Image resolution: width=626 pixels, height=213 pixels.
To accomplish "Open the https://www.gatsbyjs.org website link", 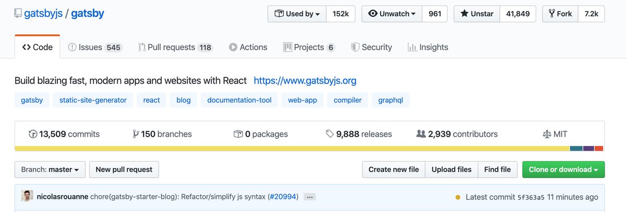I will (305, 81).
